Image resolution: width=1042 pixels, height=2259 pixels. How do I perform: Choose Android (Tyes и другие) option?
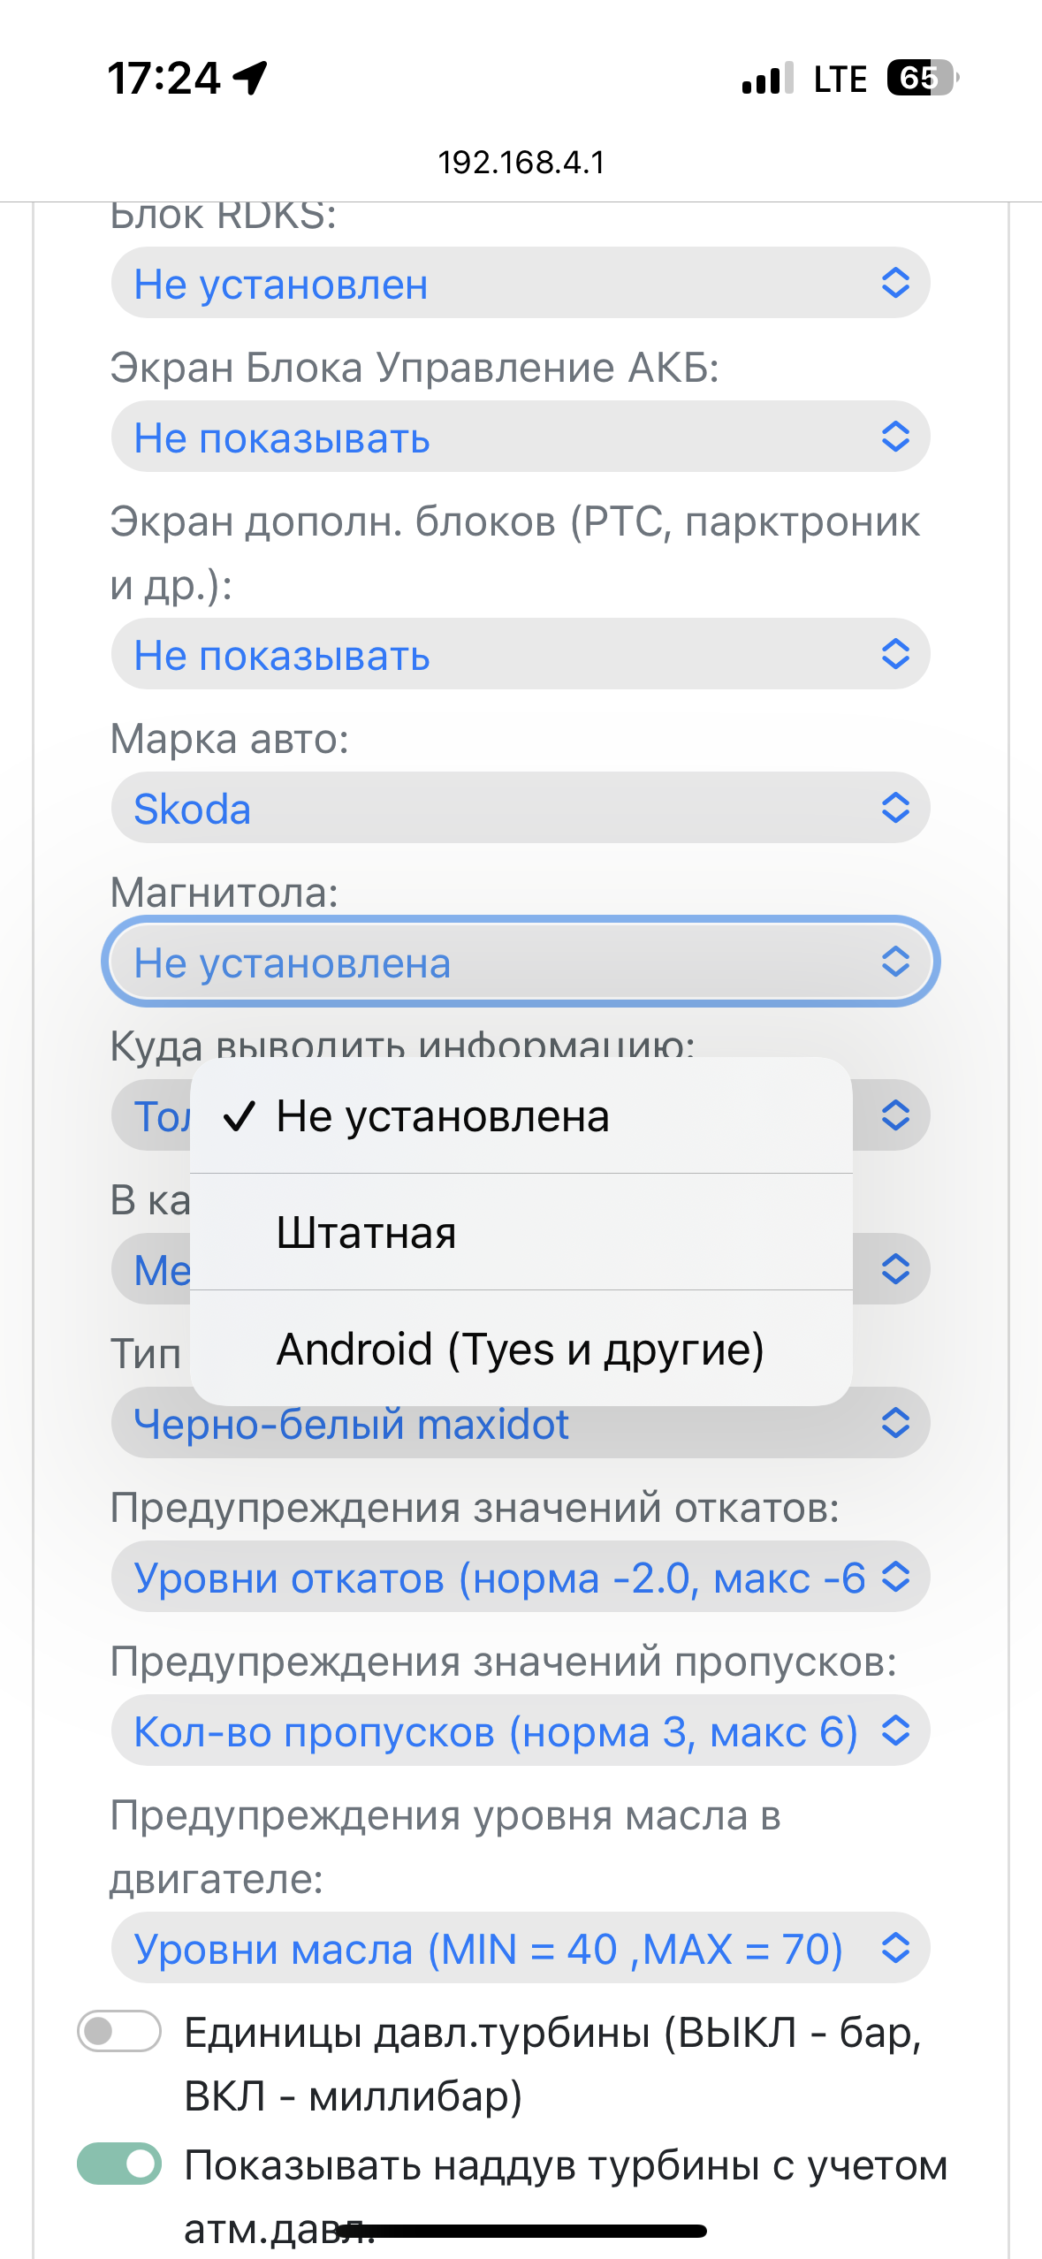pyautogui.click(x=521, y=1349)
